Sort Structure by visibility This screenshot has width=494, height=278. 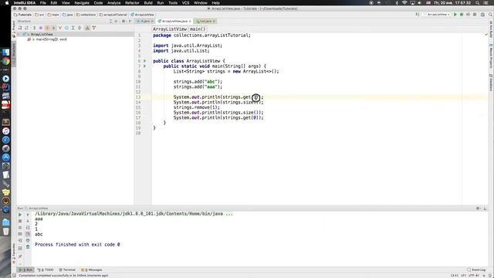[20, 28]
